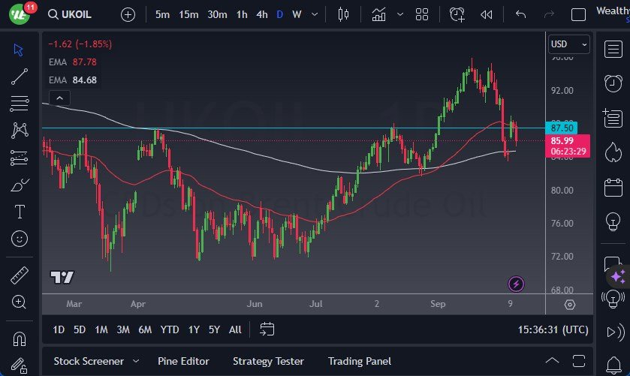Open the indicators menu
The image size is (630, 376).
click(379, 14)
